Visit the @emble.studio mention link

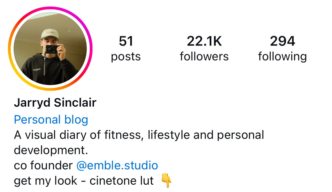pos(117,165)
